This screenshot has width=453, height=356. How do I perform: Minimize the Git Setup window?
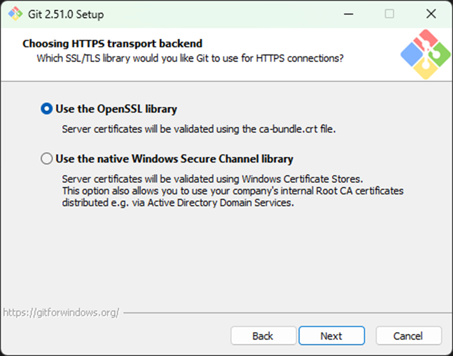click(x=348, y=14)
